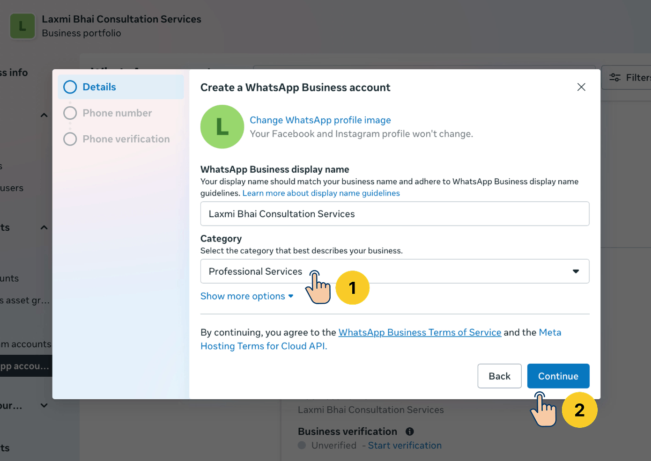Open the 'm accounts' sidebar item
651x461 pixels.
tap(26, 344)
